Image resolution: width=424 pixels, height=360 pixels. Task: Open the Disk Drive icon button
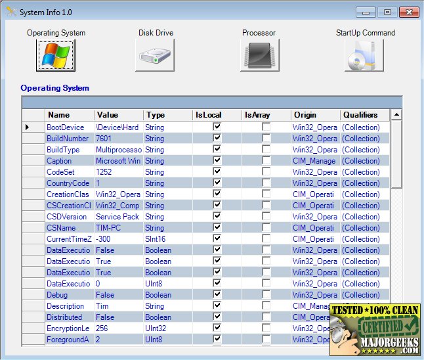point(155,55)
